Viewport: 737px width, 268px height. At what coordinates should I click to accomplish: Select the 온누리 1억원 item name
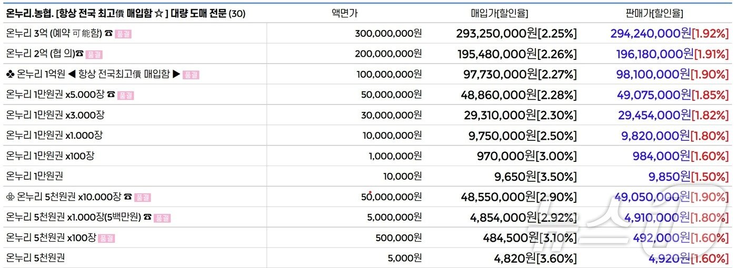41,75
